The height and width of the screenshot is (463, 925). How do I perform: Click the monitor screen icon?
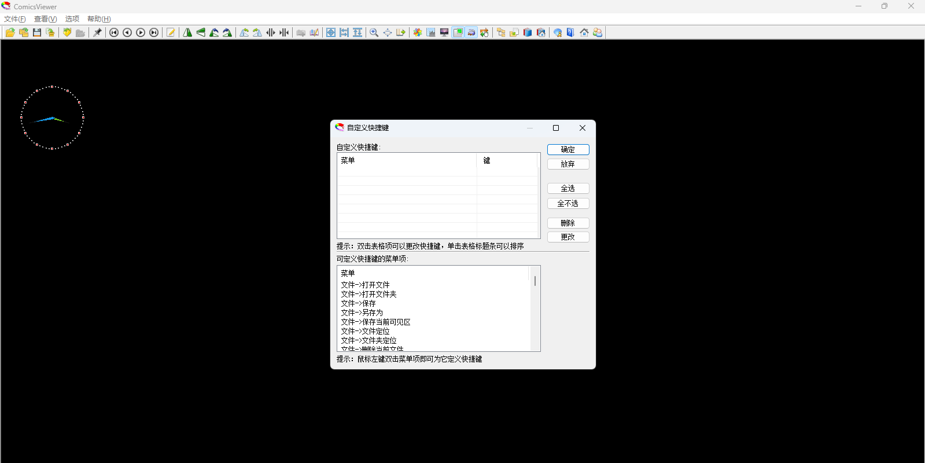click(x=444, y=32)
